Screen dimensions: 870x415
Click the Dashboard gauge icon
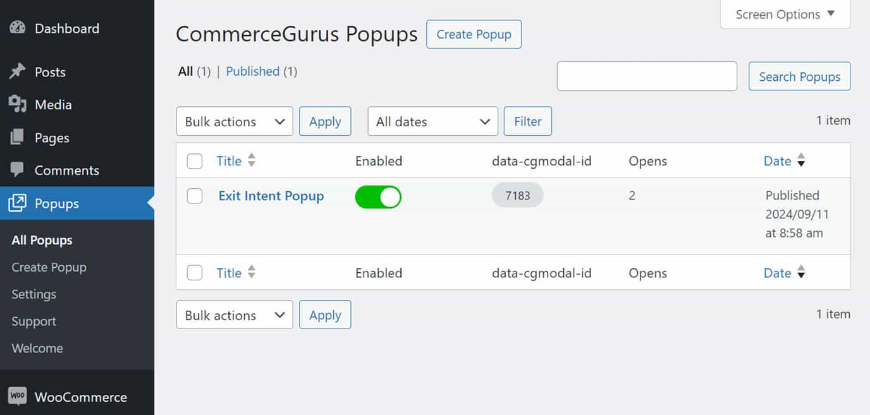pyautogui.click(x=18, y=28)
